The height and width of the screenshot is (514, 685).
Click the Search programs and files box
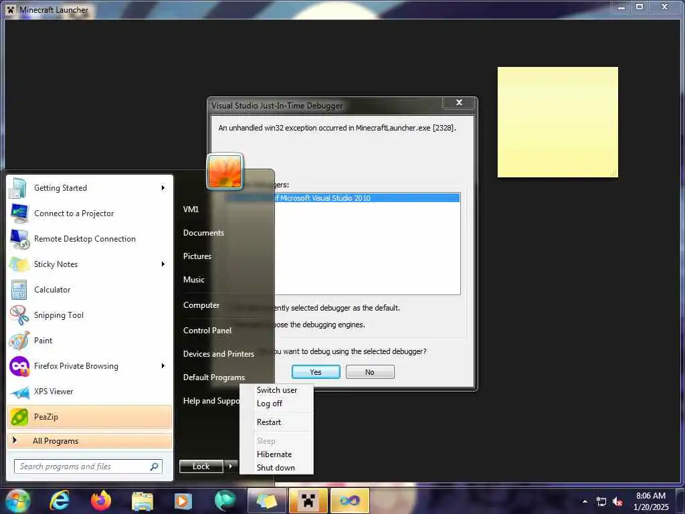click(x=88, y=466)
